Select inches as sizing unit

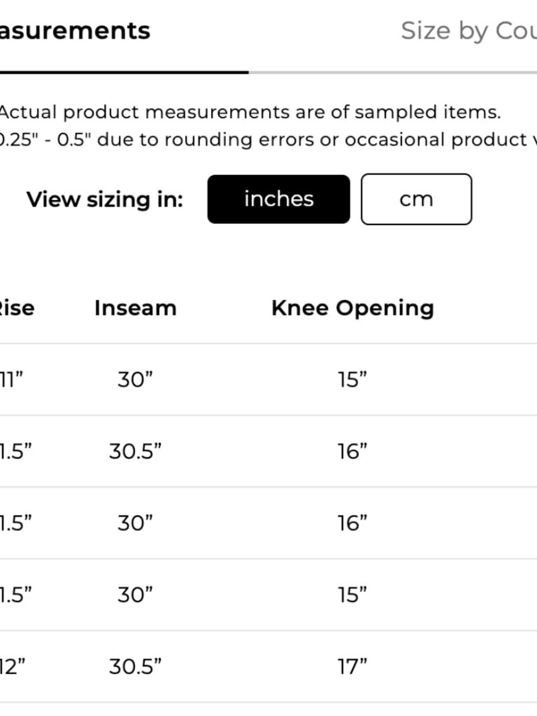[279, 199]
